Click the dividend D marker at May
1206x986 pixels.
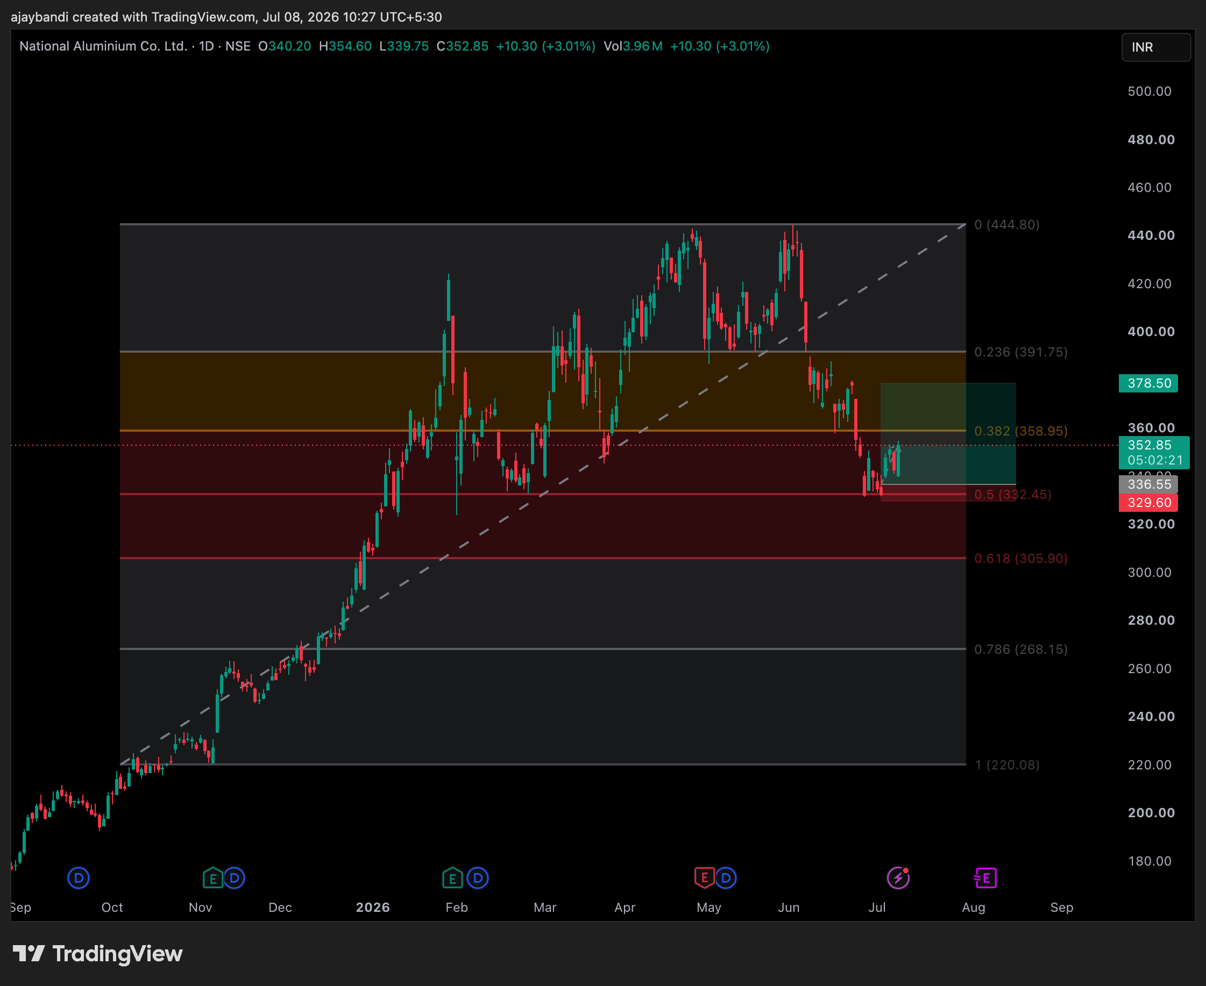tap(726, 878)
